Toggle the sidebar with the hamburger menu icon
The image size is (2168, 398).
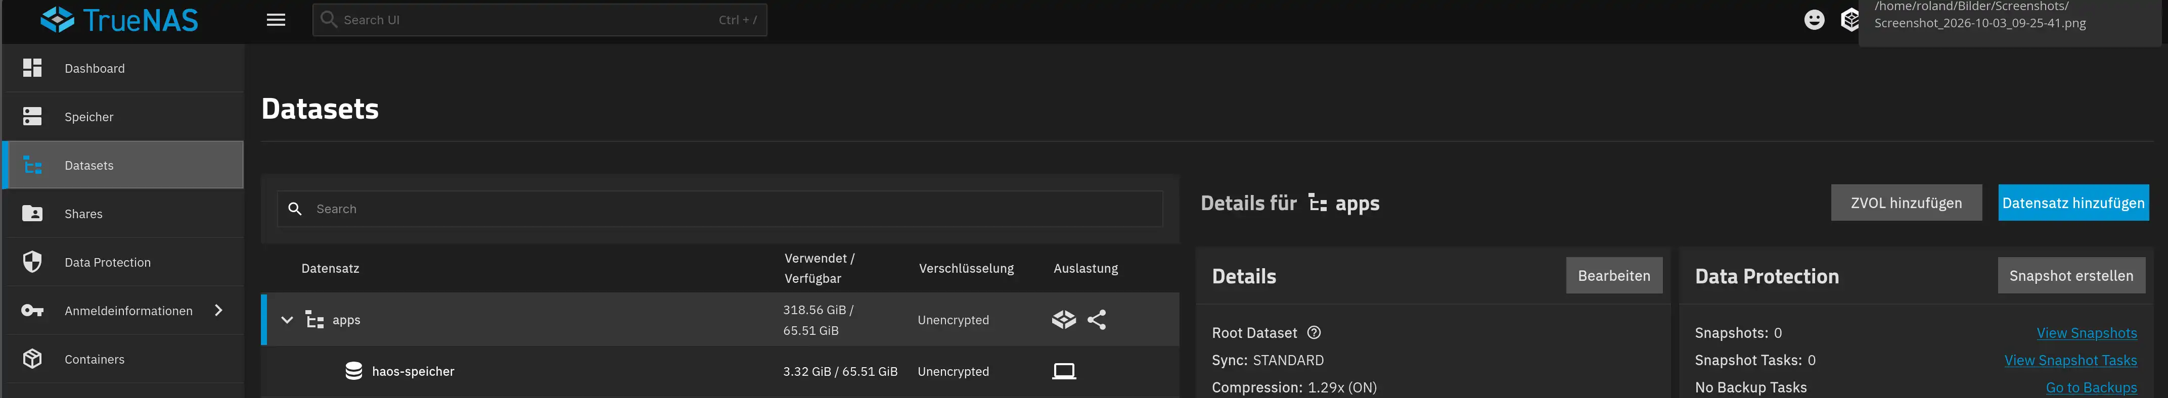pyautogui.click(x=276, y=20)
